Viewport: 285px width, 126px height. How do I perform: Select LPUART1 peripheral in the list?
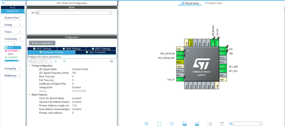(x=13, y=51)
